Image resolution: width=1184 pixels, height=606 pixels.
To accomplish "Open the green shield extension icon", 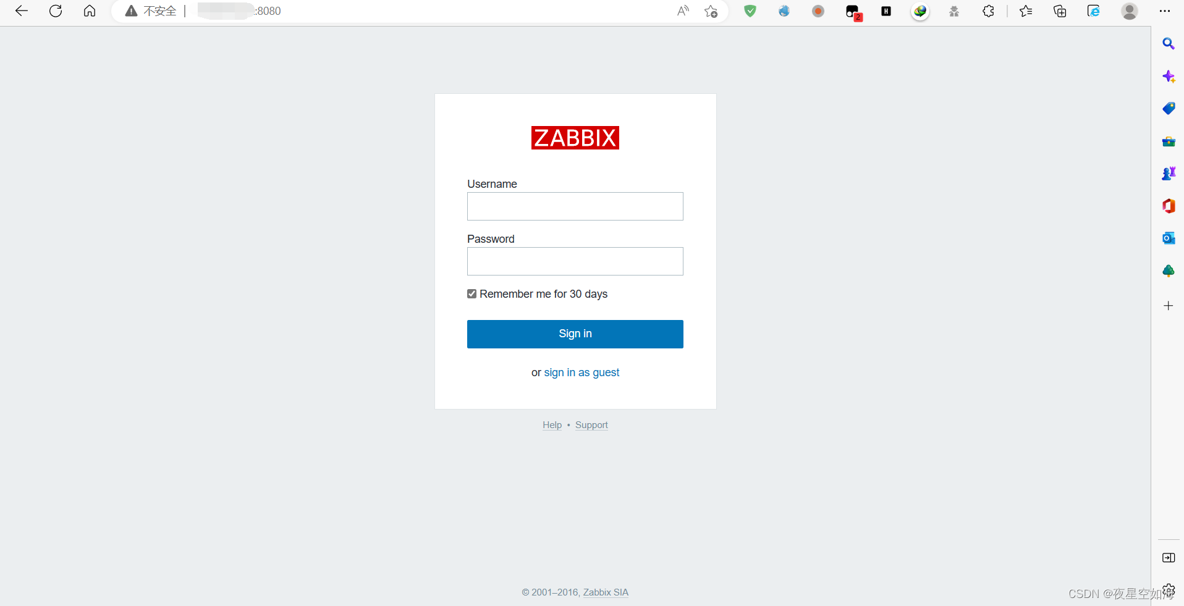I will coord(750,11).
